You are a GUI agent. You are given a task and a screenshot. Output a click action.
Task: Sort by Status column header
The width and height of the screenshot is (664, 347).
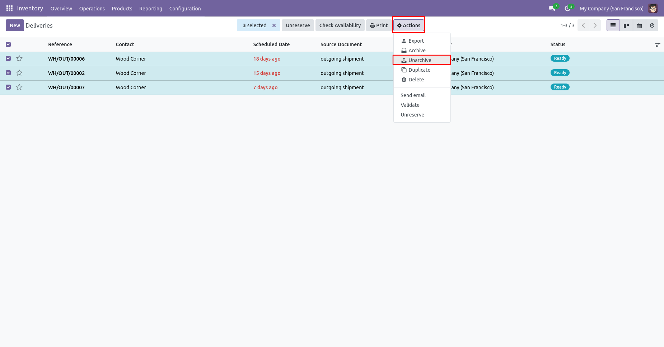[558, 44]
